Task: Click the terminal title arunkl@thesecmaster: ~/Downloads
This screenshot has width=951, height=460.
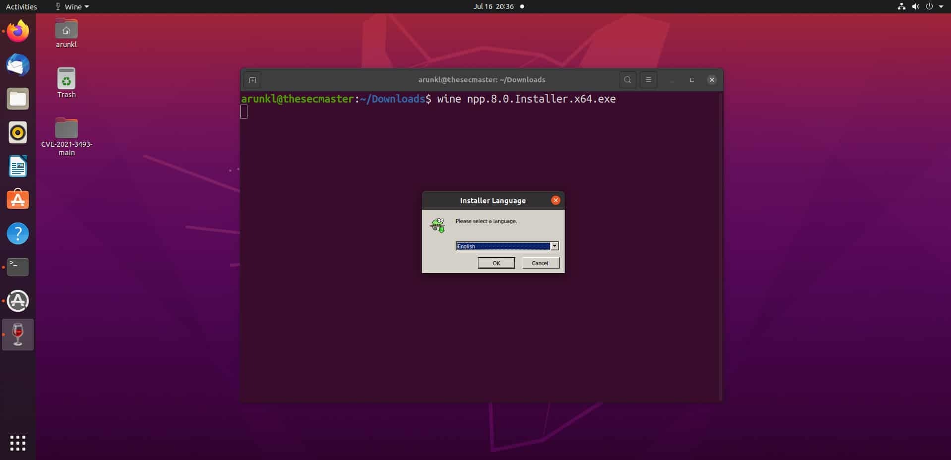Action: pyautogui.click(x=481, y=80)
